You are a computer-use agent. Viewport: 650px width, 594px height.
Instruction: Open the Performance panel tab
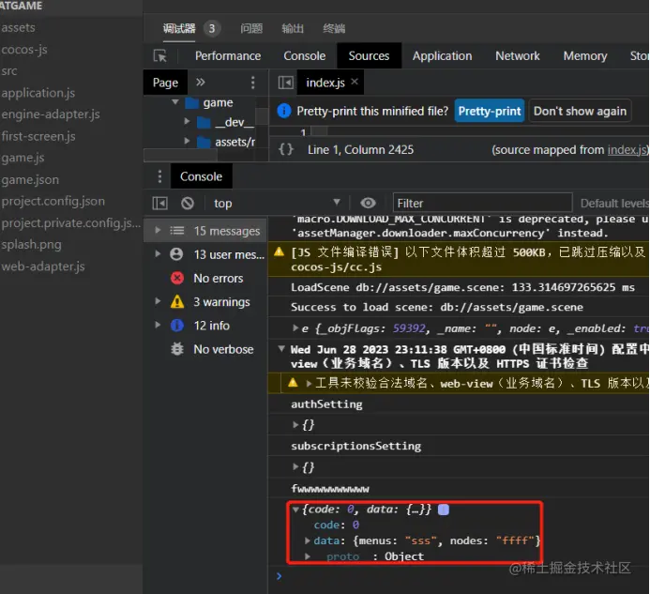[x=228, y=56]
